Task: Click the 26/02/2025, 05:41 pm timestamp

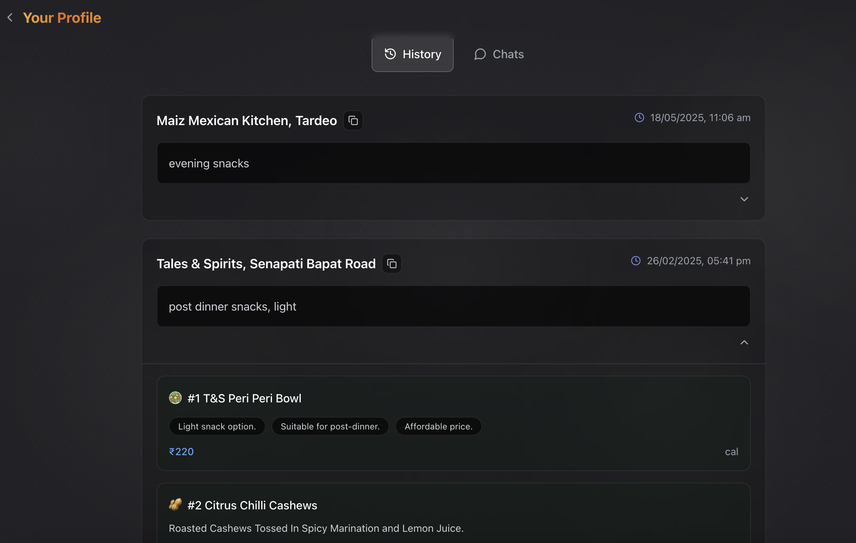Action: 698,261
